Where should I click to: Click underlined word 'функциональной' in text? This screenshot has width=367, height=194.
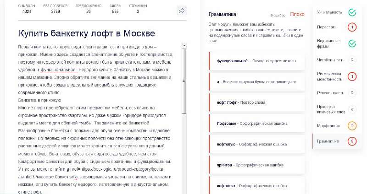58,70
